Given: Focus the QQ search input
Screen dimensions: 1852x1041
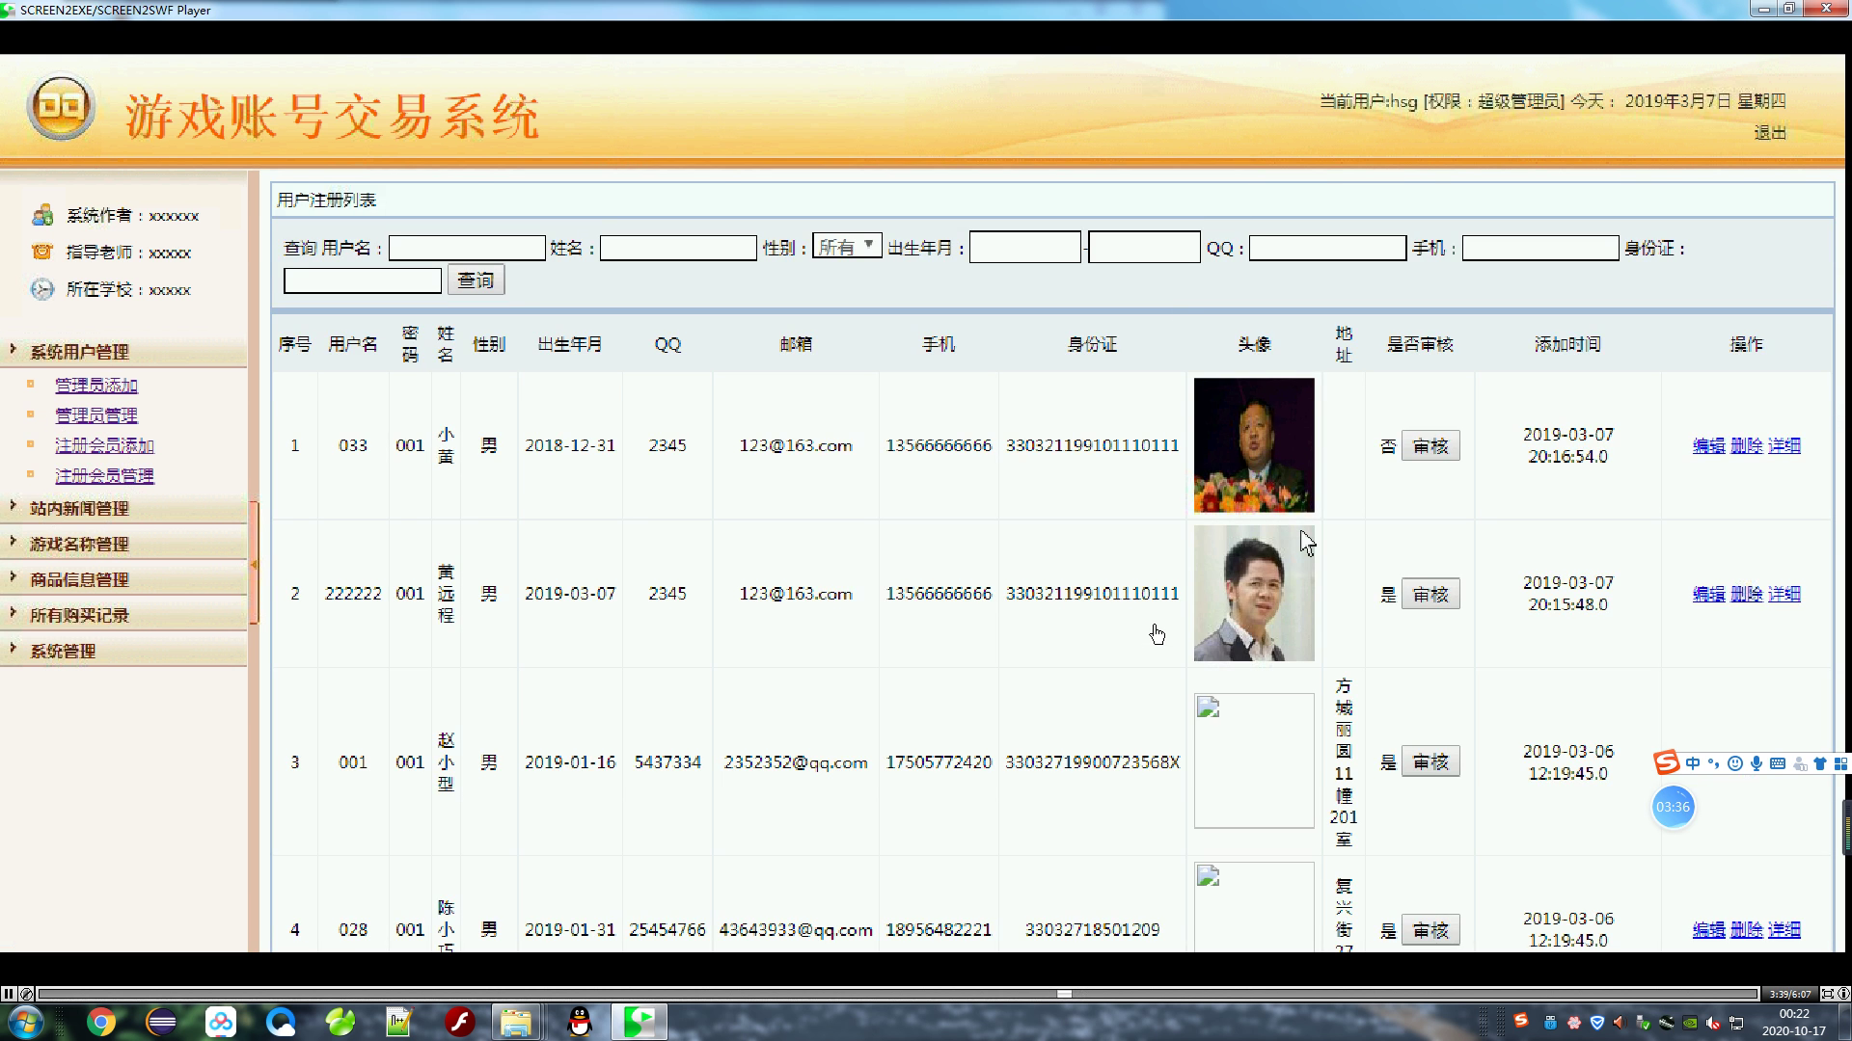Looking at the screenshot, I should coord(1327,248).
